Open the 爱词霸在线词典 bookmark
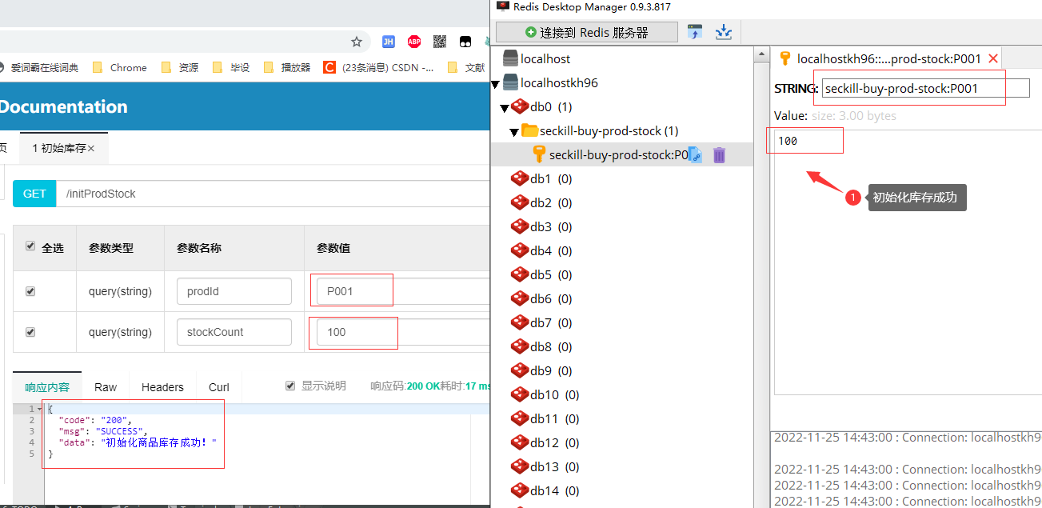 (38, 68)
